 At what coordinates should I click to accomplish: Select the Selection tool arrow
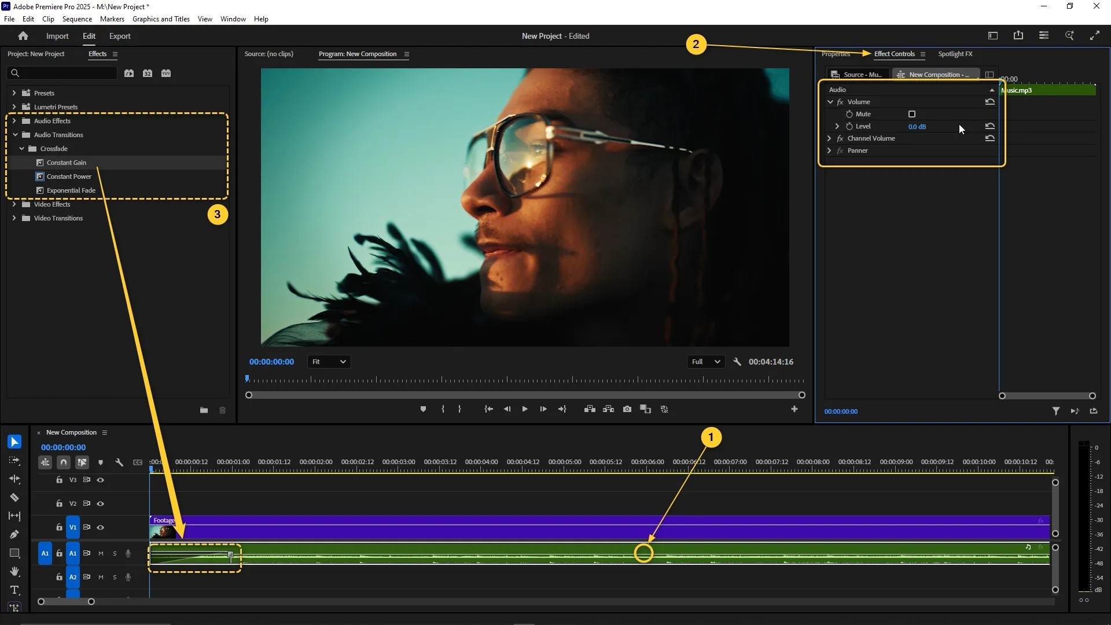pyautogui.click(x=14, y=442)
